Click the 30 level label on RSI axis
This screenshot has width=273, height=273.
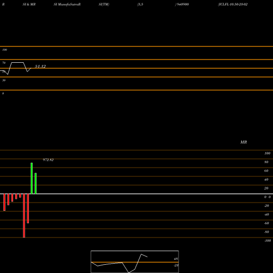click(x=4, y=80)
